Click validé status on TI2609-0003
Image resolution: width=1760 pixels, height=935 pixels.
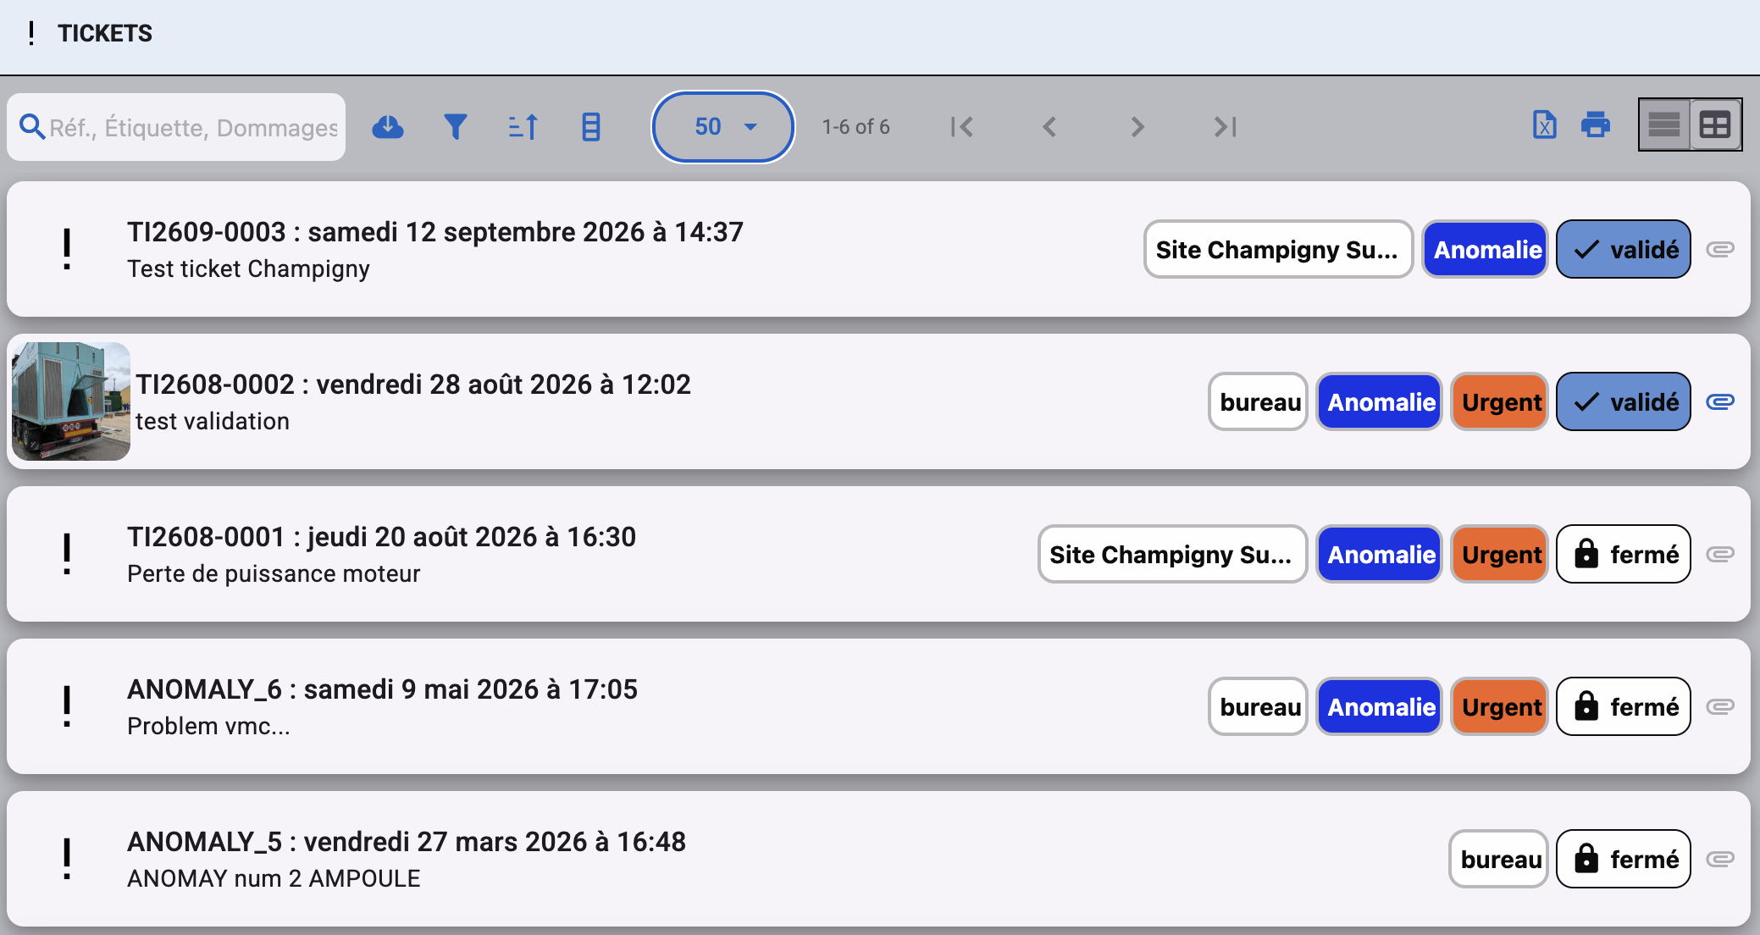(1624, 249)
